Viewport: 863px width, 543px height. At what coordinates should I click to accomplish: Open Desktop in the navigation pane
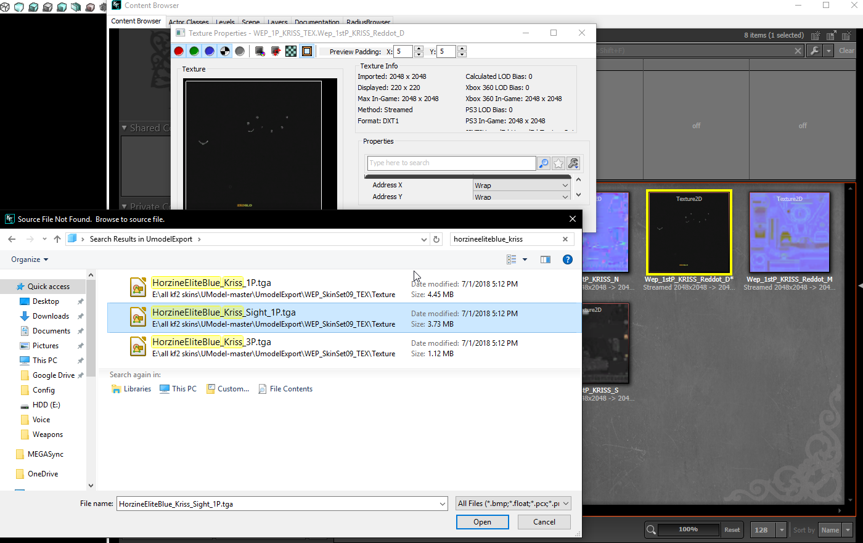46,301
